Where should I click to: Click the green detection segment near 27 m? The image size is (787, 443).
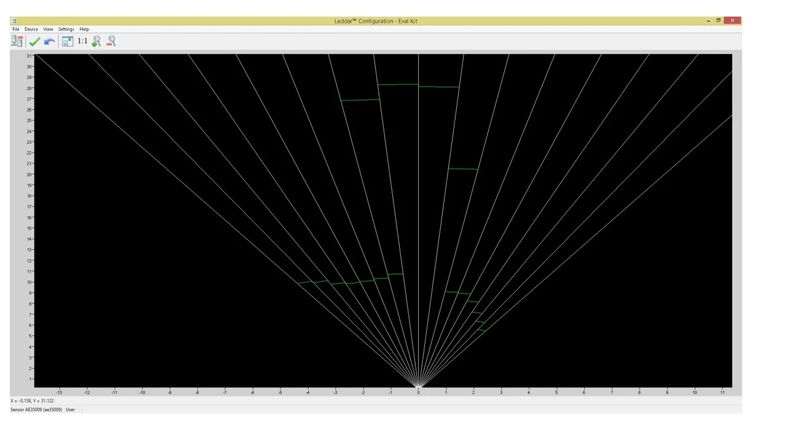point(360,100)
